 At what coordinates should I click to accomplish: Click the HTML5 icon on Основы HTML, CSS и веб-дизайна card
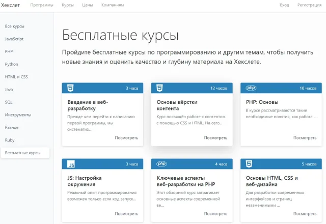[249, 164]
